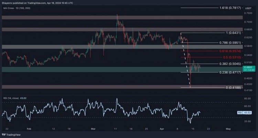Click the red 0.618 (0.5574) Fibonacci label

pos(230,51)
